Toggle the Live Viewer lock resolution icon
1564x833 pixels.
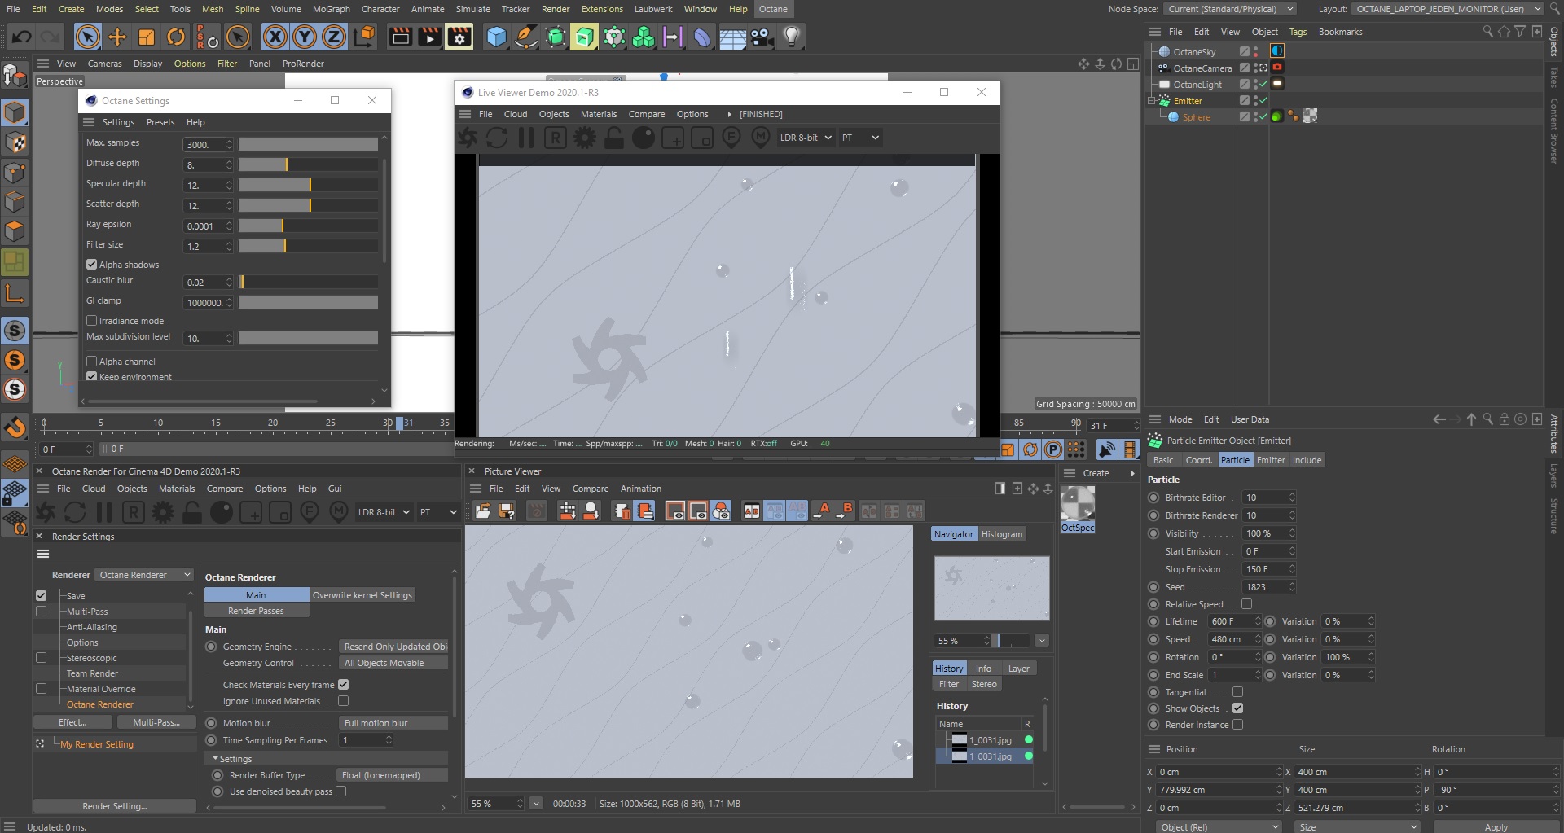click(614, 138)
